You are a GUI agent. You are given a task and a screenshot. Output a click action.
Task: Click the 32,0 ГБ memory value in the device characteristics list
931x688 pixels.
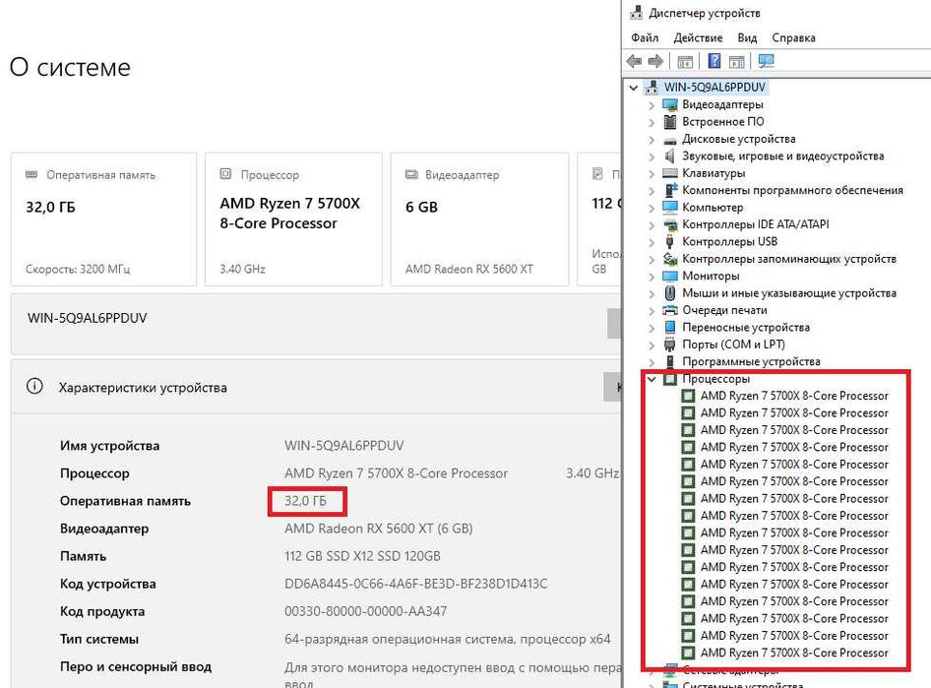pos(305,501)
